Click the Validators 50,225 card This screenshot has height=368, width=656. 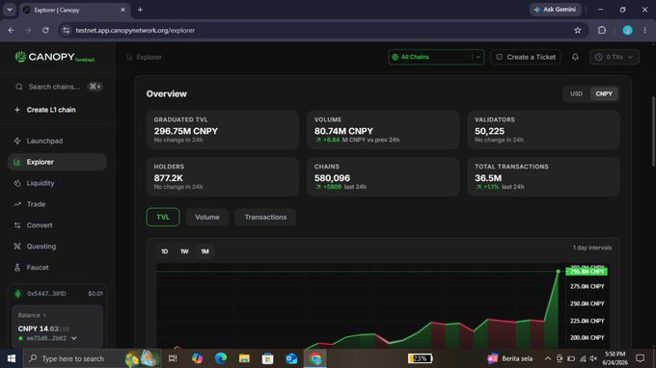543,130
